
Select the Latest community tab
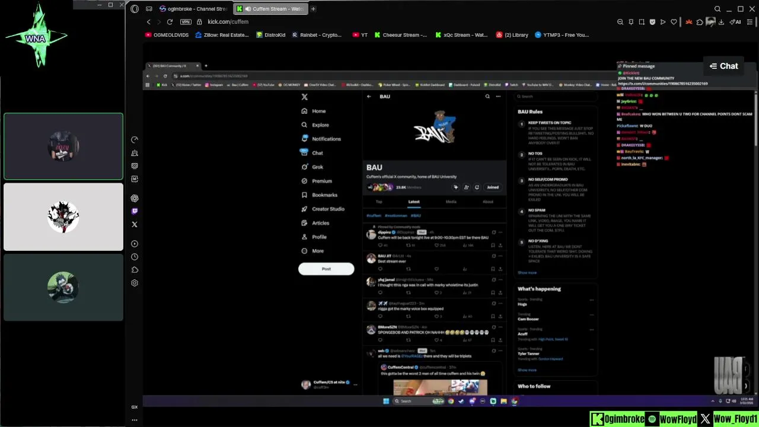[414, 202]
